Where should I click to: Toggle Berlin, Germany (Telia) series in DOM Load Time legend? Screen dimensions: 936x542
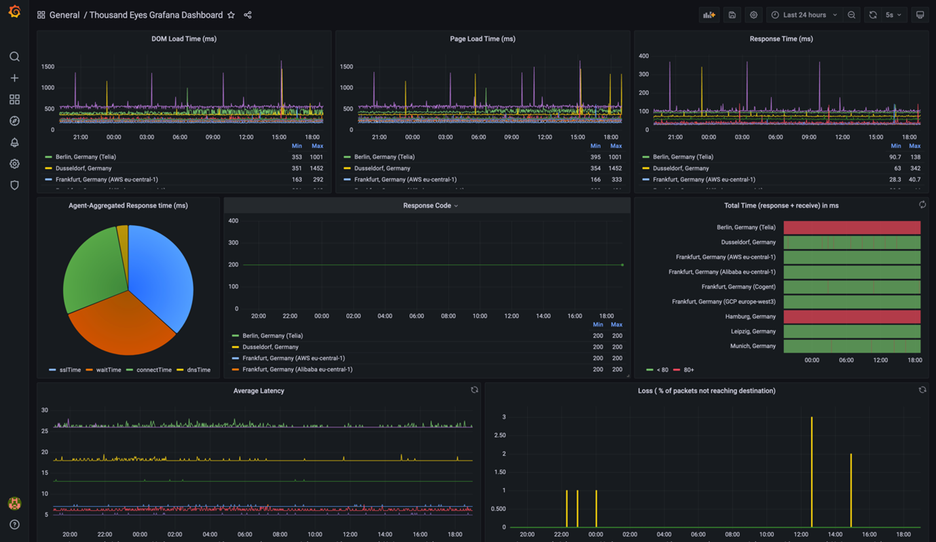point(86,157)
